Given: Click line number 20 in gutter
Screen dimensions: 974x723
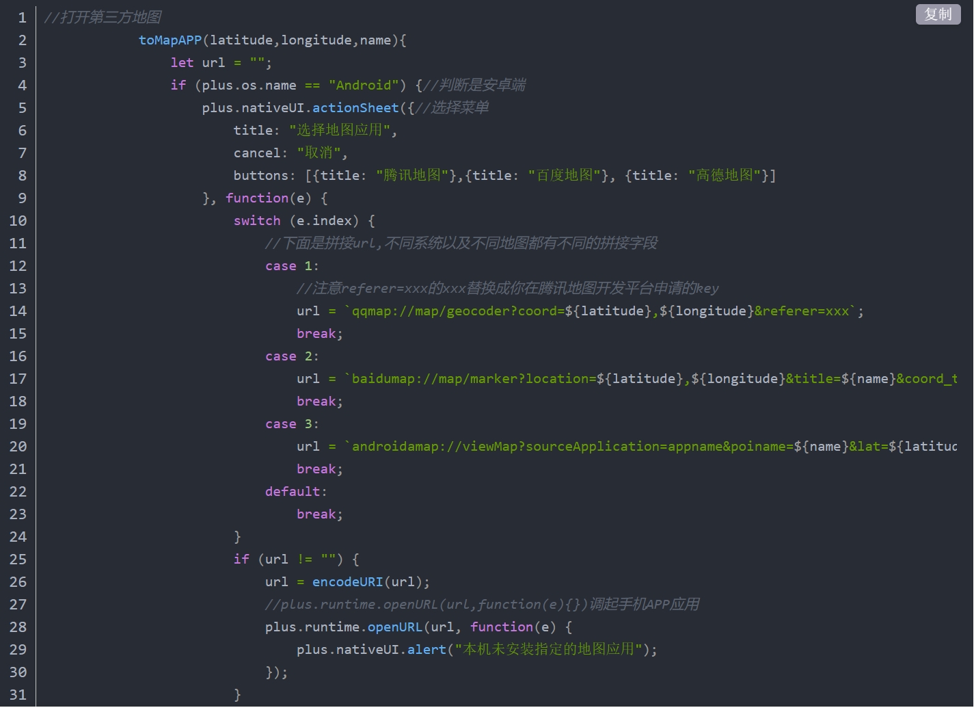Looking at the screenshot, I should click(x=18, y=446).
